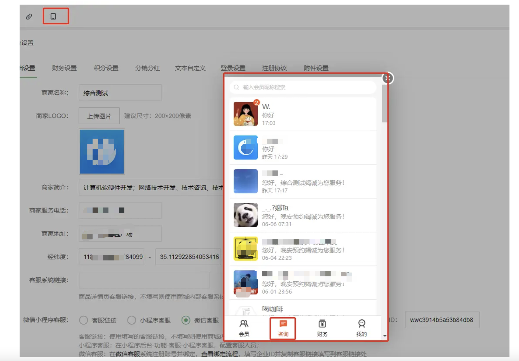Click the link chain icon in top bar

click(29, 17)
